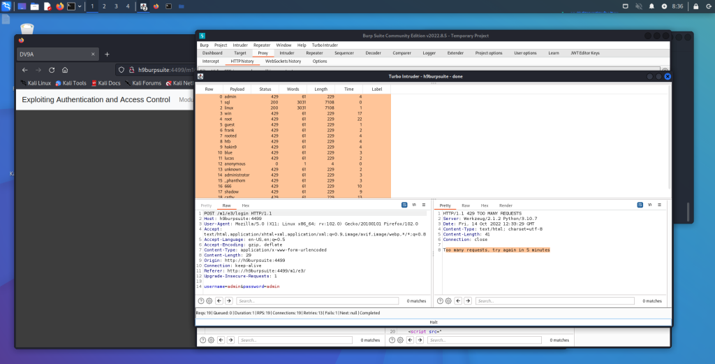Sort Turbo Intruder results by Payload column

[x=237, y=89]
